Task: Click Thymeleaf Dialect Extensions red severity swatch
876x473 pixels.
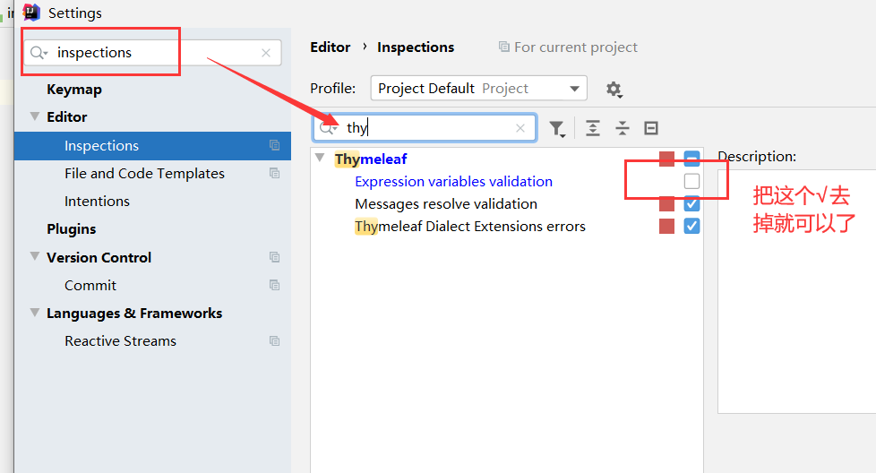Action: [666, 227]
